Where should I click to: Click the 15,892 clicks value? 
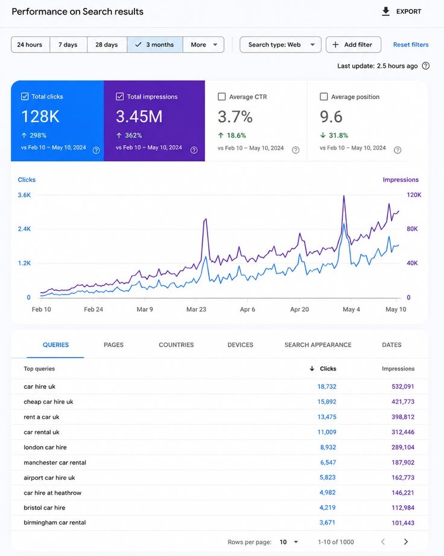[327, 402]
